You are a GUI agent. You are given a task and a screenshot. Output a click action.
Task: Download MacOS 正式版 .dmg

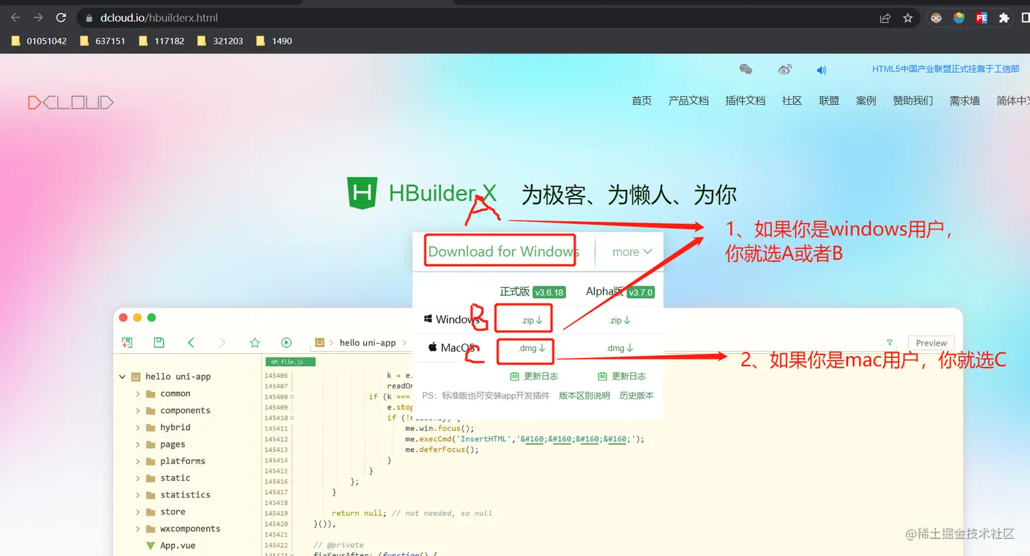click(532, 348)
